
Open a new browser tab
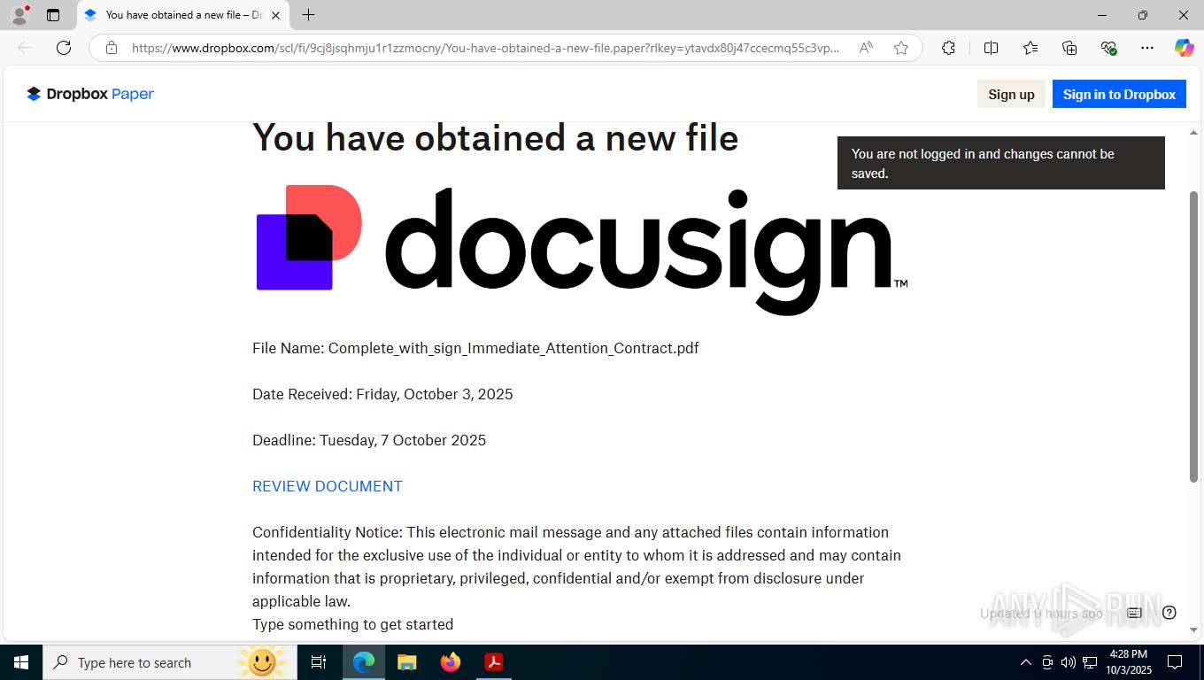(x=308, y=15)
